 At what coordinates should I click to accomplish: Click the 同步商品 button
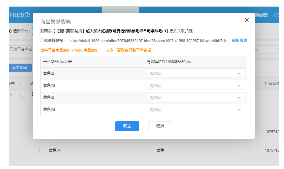tap(19, 68)
